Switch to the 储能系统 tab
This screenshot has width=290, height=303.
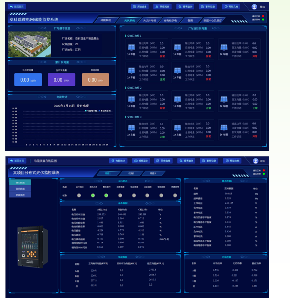106,20
